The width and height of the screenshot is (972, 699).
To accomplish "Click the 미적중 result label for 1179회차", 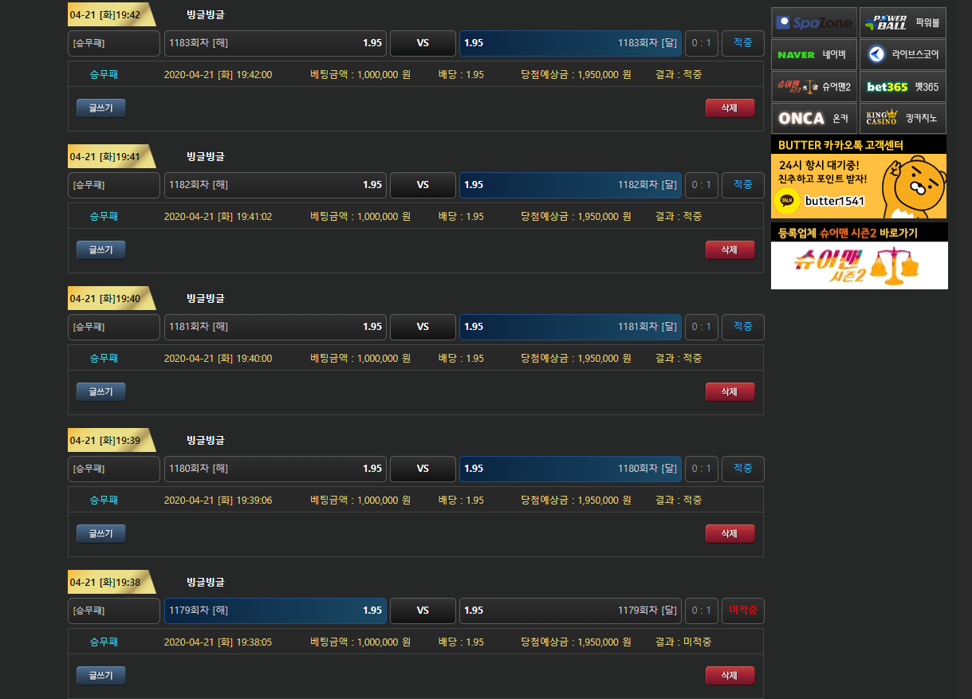I will (x=742, y=611).
